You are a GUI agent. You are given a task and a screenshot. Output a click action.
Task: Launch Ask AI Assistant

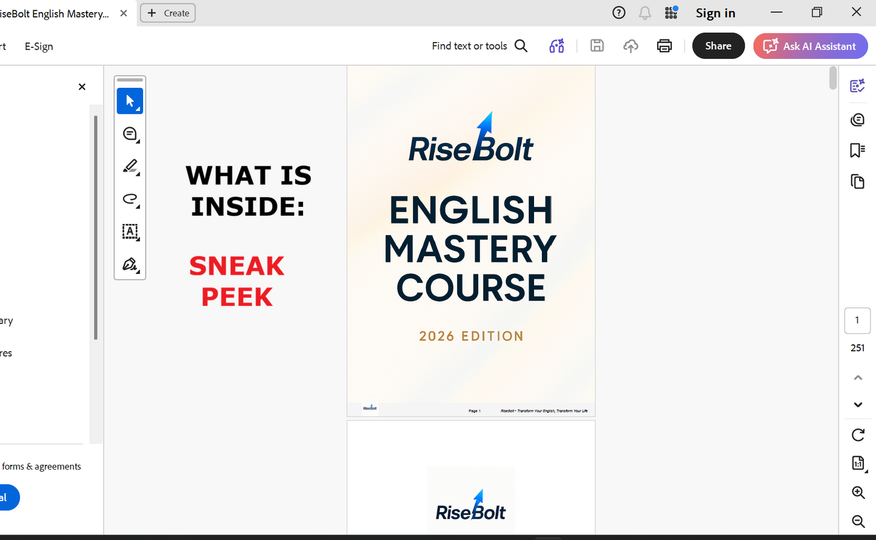tap(811, 46)
